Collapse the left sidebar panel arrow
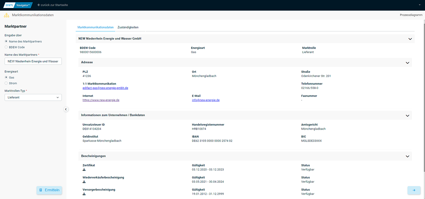Image resolution: width=425 pixels, height=199 pixels. coord(66,109)
